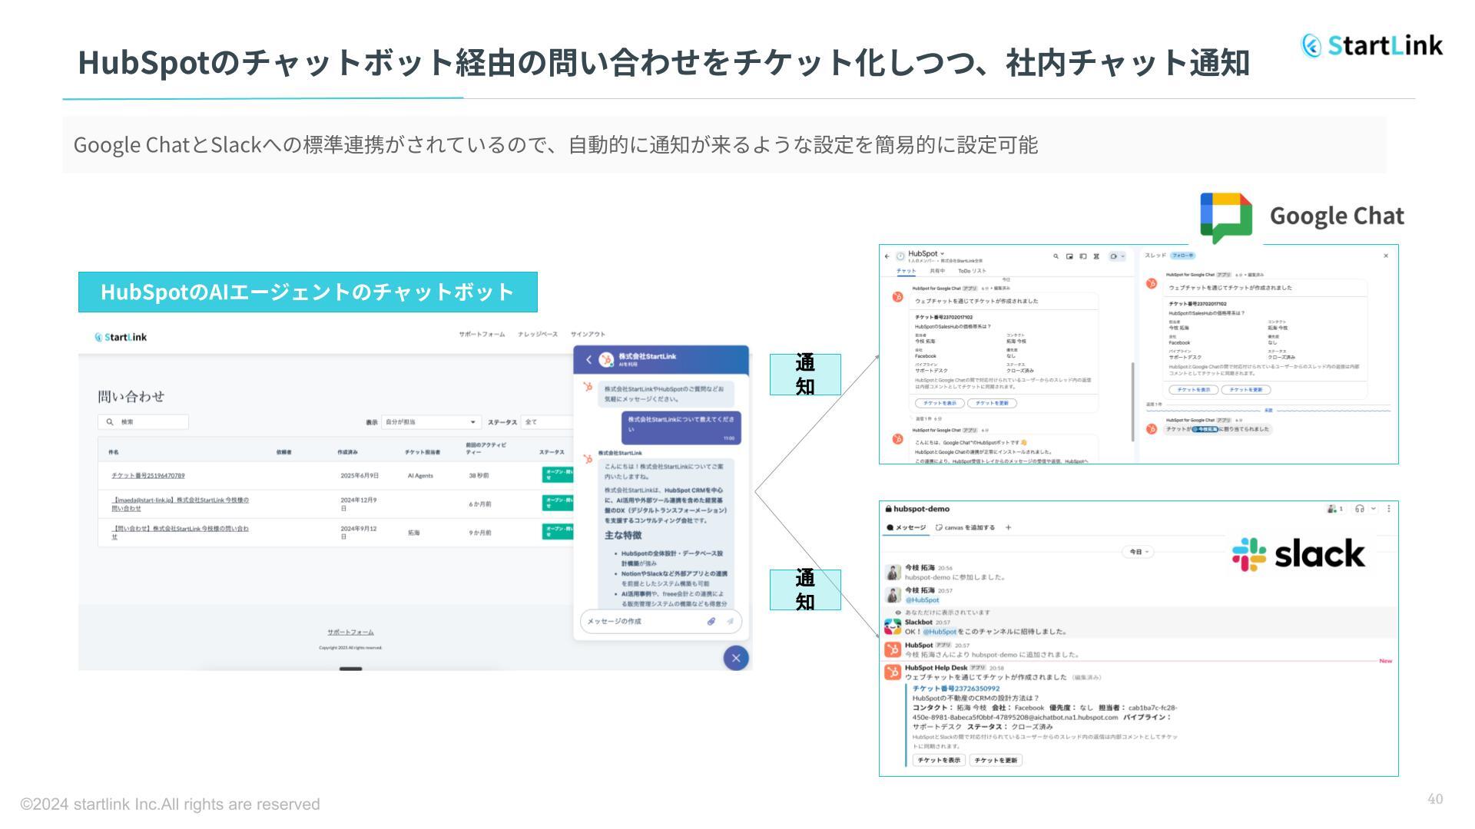Screen dimensions: 1475x829
Task: Switch to the ToDo リスト tab
Action: pyautogui.click(x=973, y=270)
